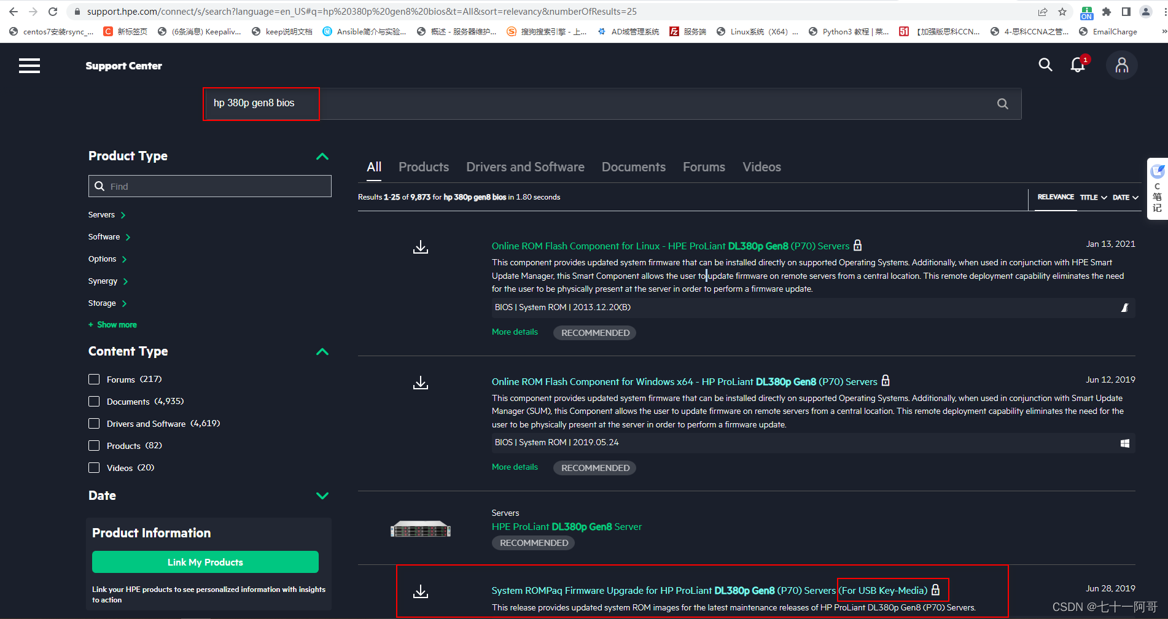This screenshot has height=619, width=1168.
Task: Click the ON extension icon in toolbar
Action: (1087, 12)
